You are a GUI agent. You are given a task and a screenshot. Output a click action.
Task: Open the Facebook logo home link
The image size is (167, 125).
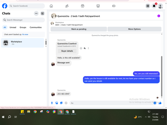(5, 6)
